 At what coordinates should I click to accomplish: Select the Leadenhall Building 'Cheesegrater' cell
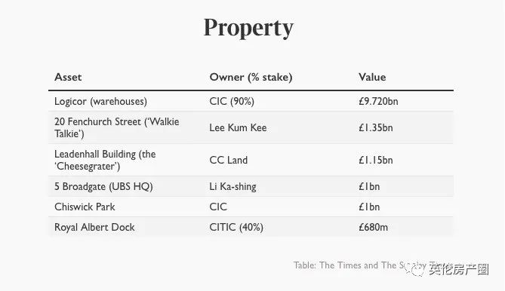pos(105,160)
